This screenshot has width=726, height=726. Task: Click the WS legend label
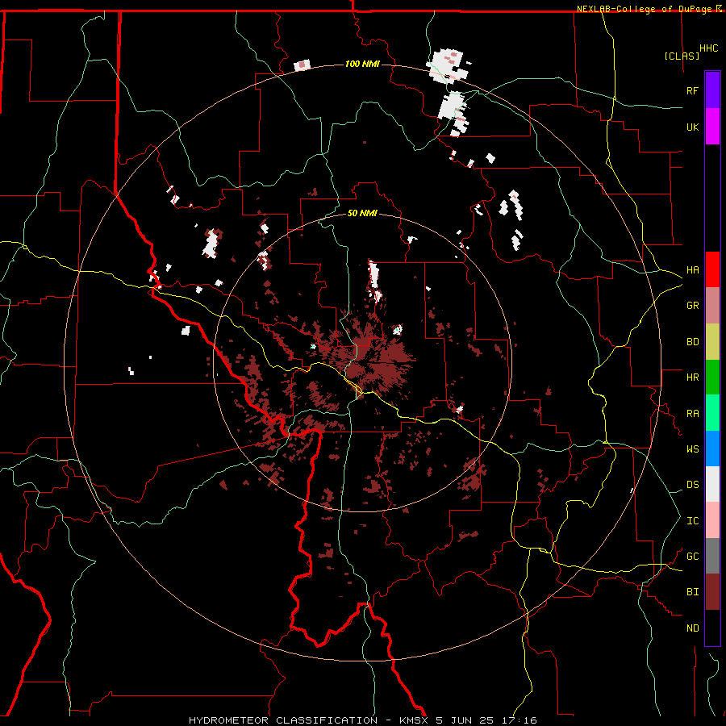[692, 449]
